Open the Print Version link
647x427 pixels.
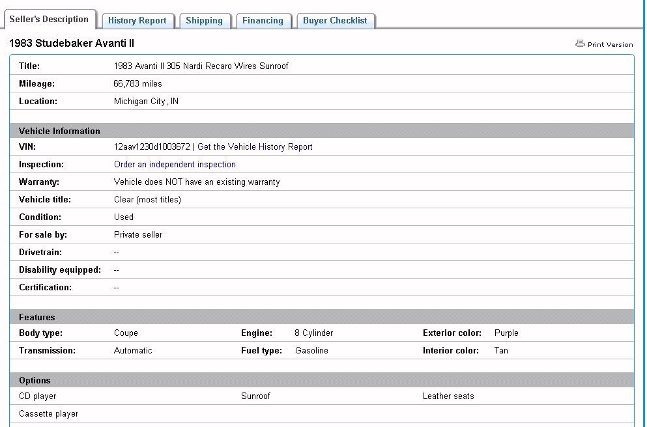(610, 45)
